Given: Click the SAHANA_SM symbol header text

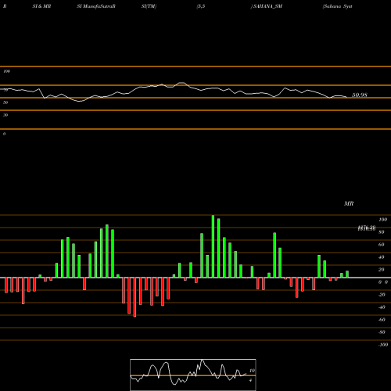Looking at the screenshot, I should (x=267, y=6).
